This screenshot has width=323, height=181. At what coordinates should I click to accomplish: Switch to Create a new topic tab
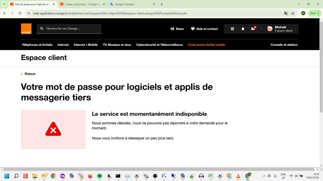(82, 4)
